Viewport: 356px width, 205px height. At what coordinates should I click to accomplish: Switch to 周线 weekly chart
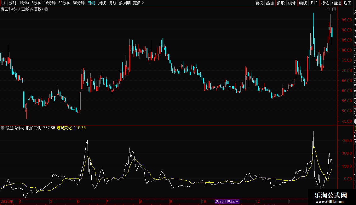click(102, 3)
